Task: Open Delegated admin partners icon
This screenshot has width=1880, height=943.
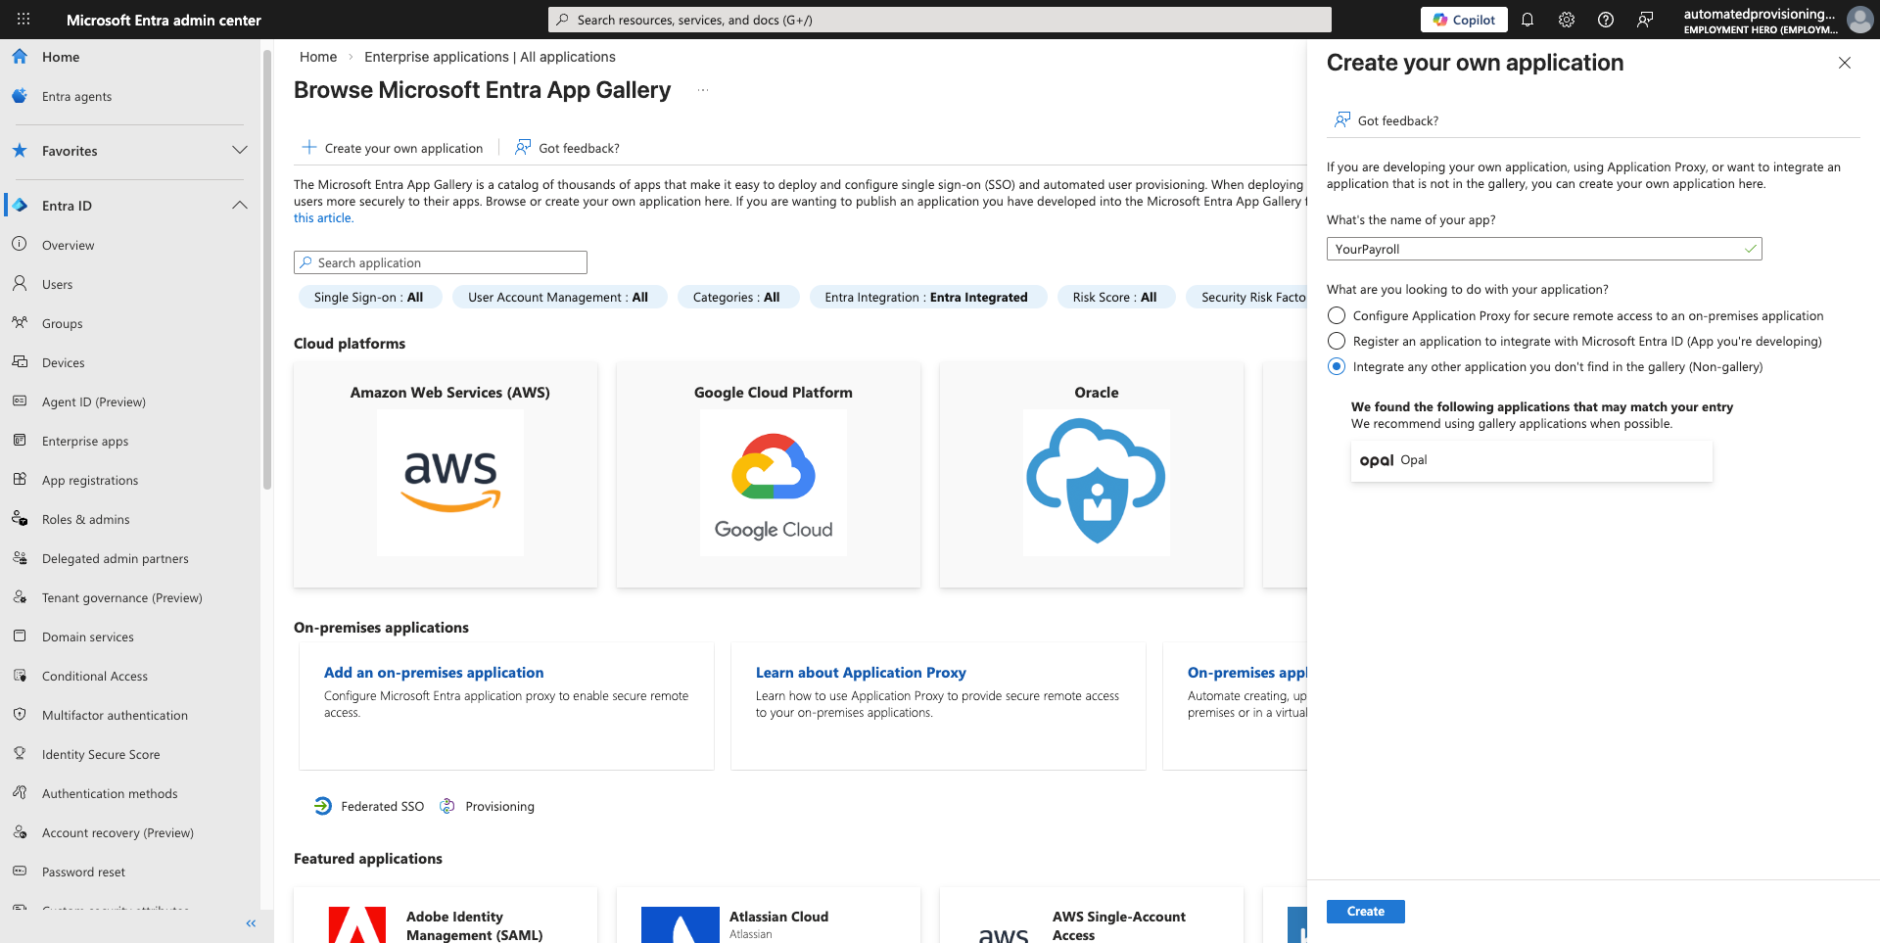Action: point(20,557)
